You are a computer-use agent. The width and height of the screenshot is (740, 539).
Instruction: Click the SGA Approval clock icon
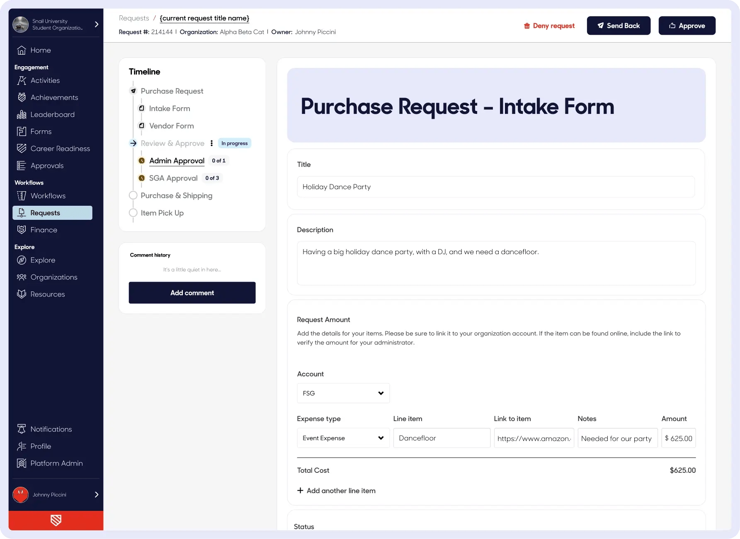coord(141,178)
